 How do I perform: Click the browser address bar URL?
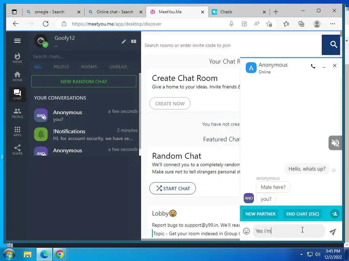(x=117, y=24)
